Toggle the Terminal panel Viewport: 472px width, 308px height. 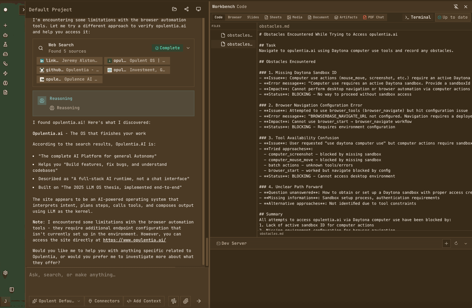pos(418,17)
